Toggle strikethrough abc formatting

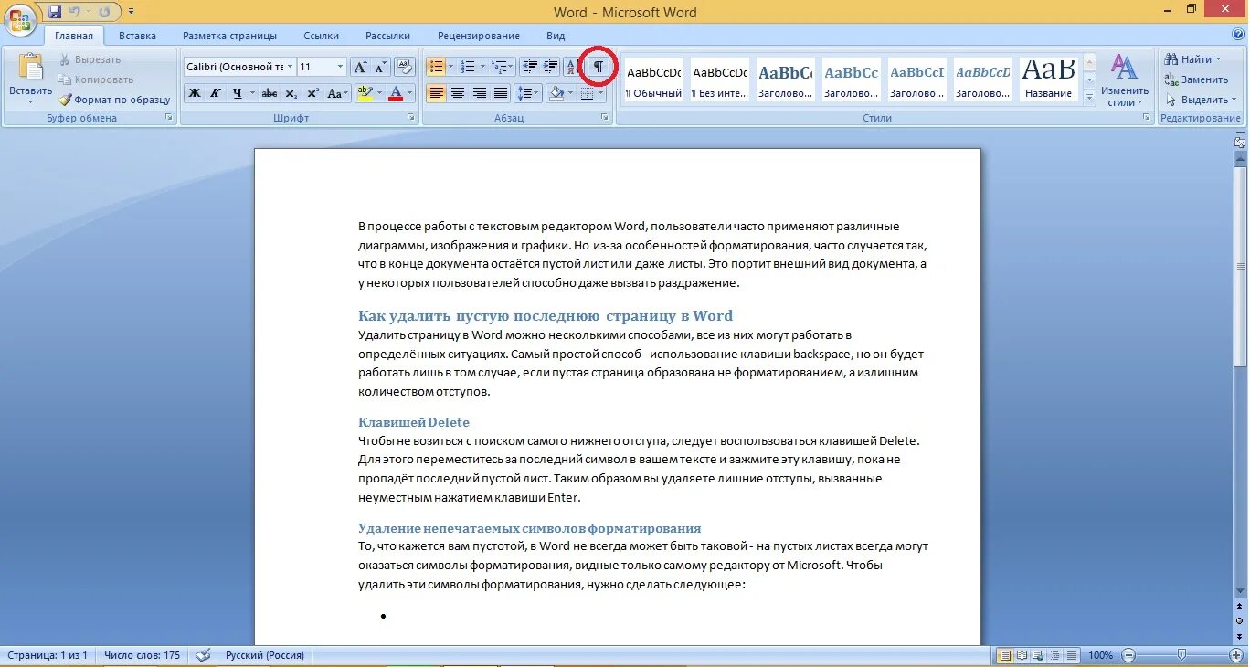[x=270, y=93]
